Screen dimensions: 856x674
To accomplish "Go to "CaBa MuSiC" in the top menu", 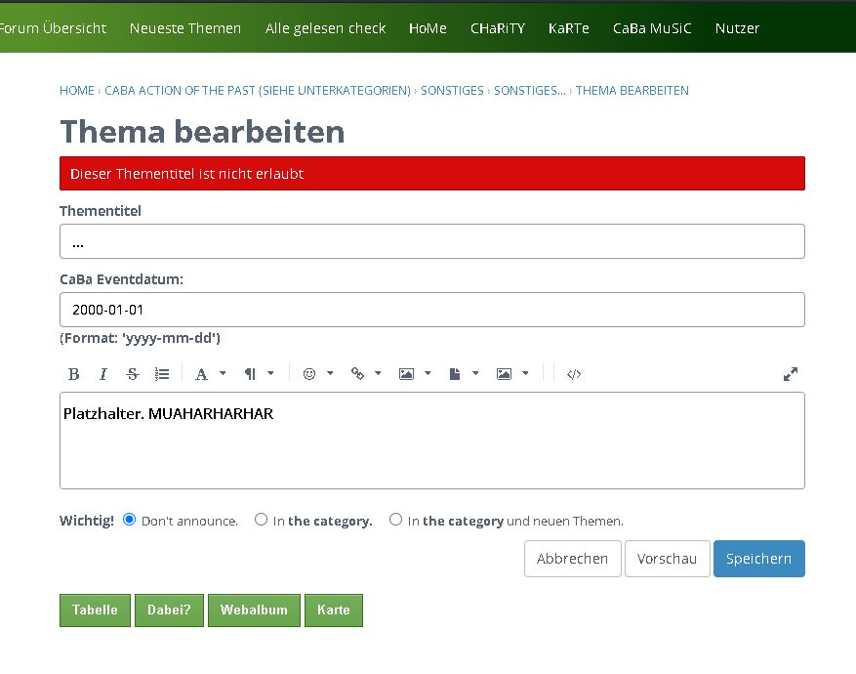I will coord(652,28).
